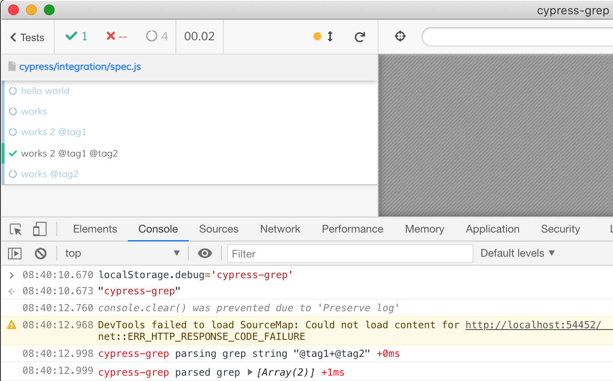Switch to the Memory tab
This screenshot has height=381, width=613.
(425, 229)
